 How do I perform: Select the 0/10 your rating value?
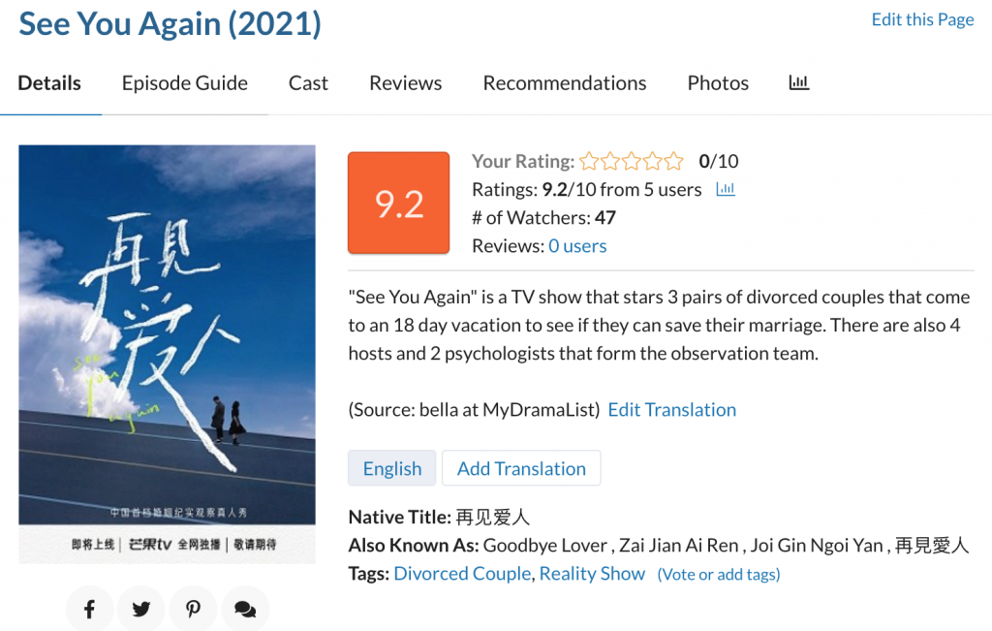tap(719, 162)
